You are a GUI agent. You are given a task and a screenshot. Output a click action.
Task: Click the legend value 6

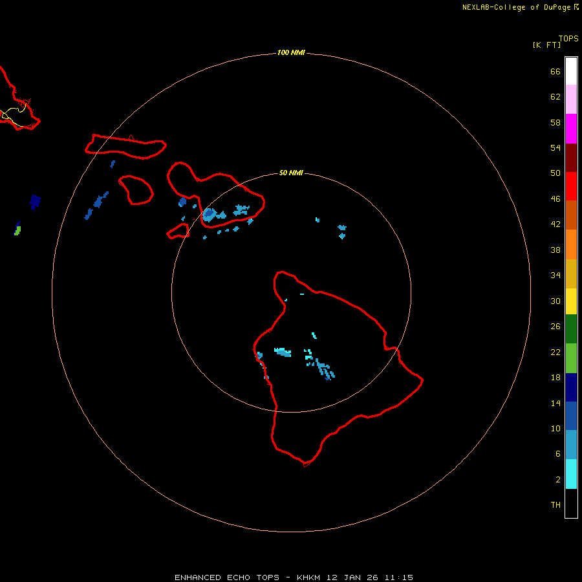coord(558,454)
